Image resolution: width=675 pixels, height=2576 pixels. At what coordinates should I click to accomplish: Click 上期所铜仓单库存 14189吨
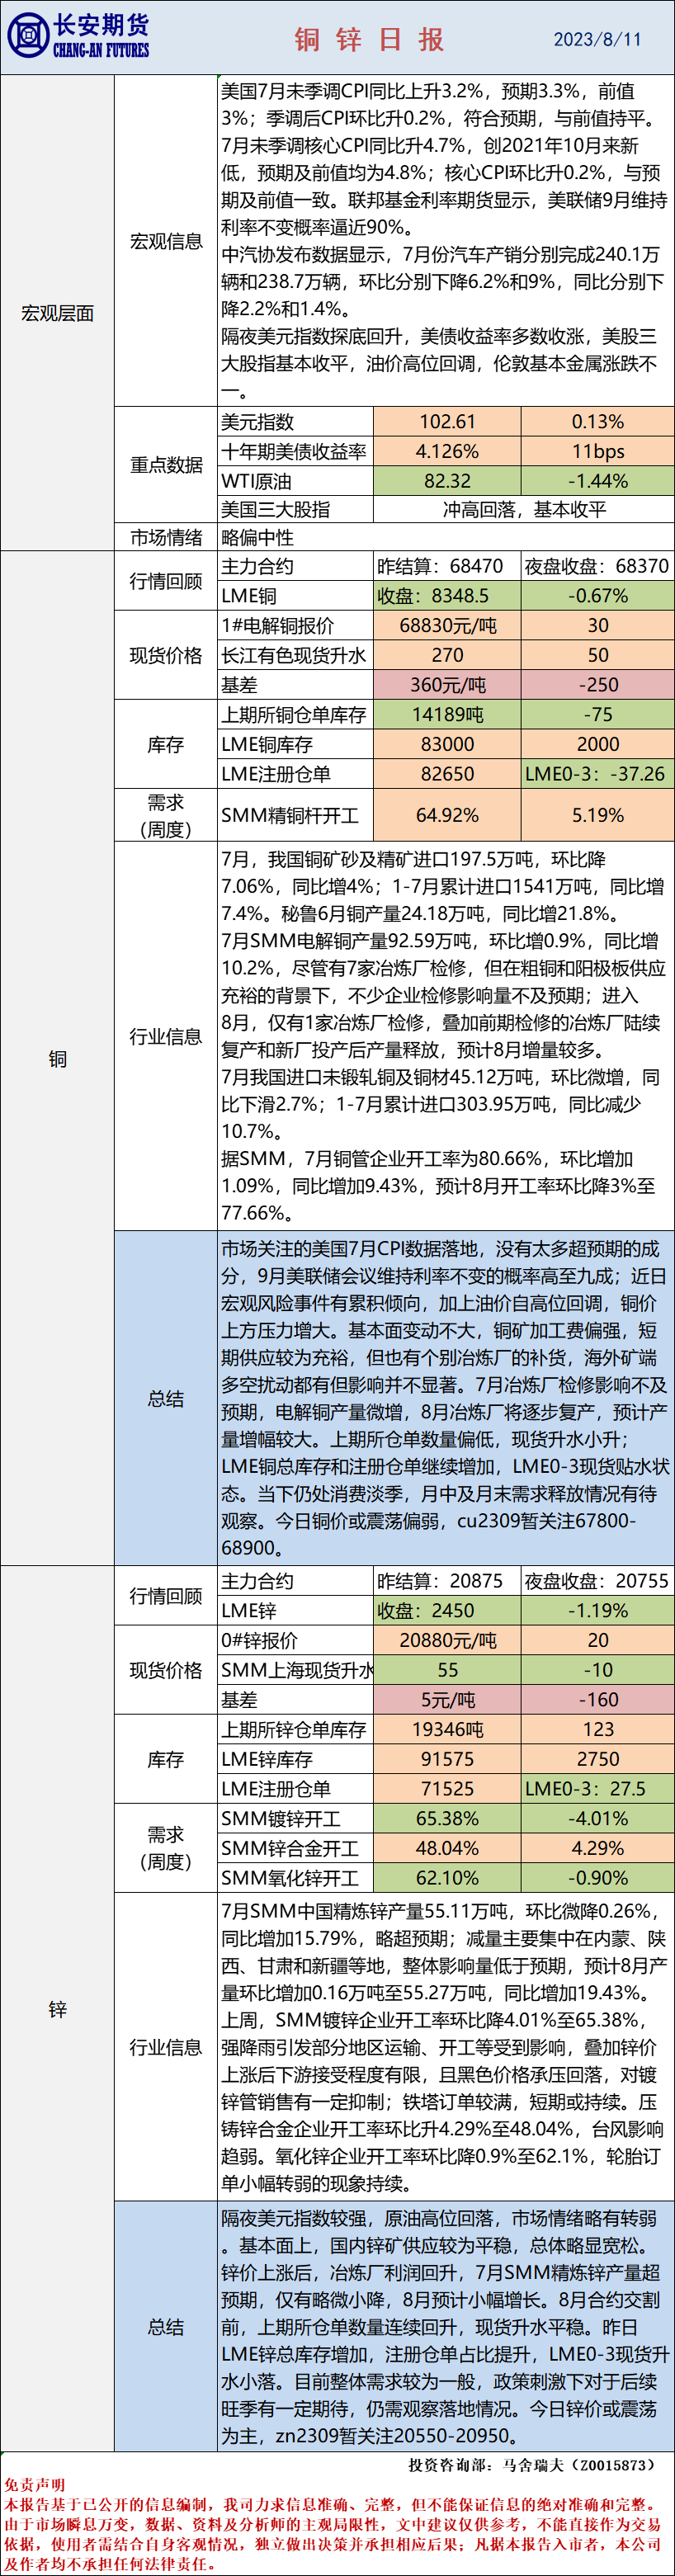(447, 714)
